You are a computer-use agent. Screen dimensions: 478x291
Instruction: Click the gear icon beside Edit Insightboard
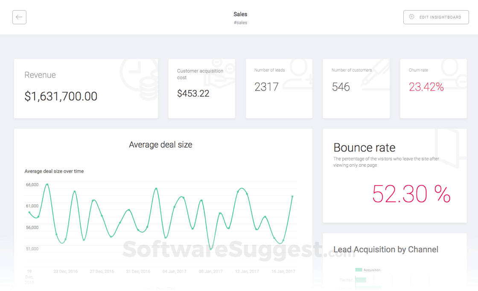(411, 17)
